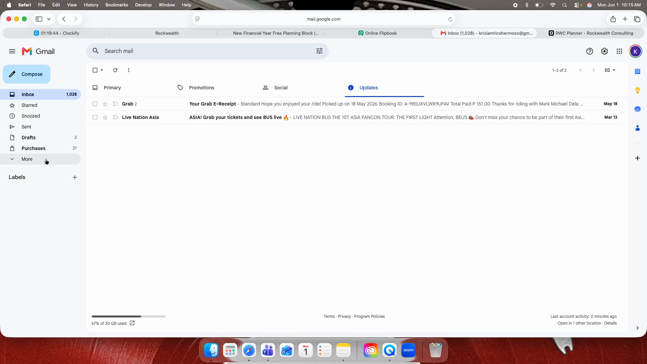Screen dimensions: 647x364
Task: Open the Purchases category
Action: click(40, 148)
